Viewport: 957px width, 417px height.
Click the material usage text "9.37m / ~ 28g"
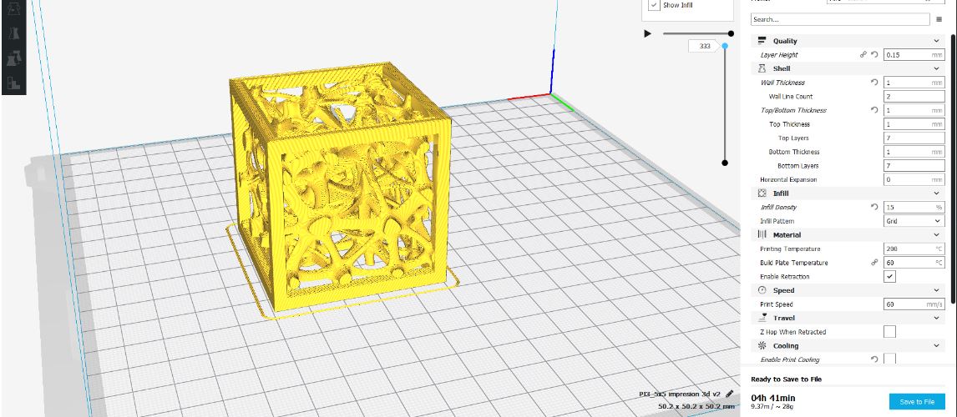point(772,406)
